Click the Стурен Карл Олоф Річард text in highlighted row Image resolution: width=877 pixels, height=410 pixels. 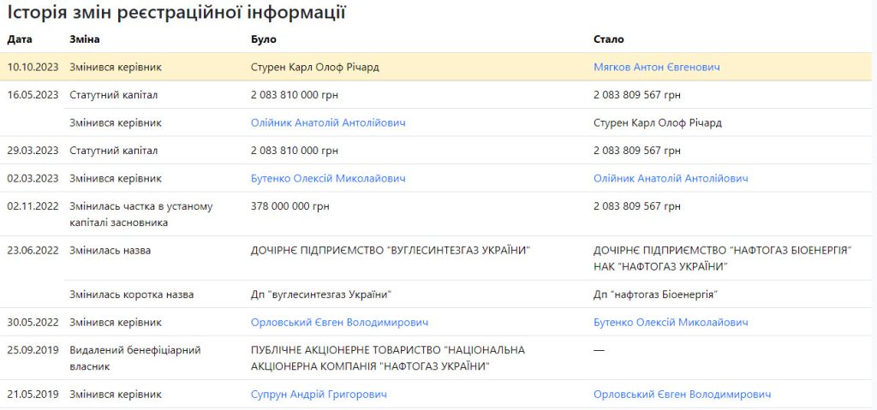pyautogui.click(x=314, y=67)
